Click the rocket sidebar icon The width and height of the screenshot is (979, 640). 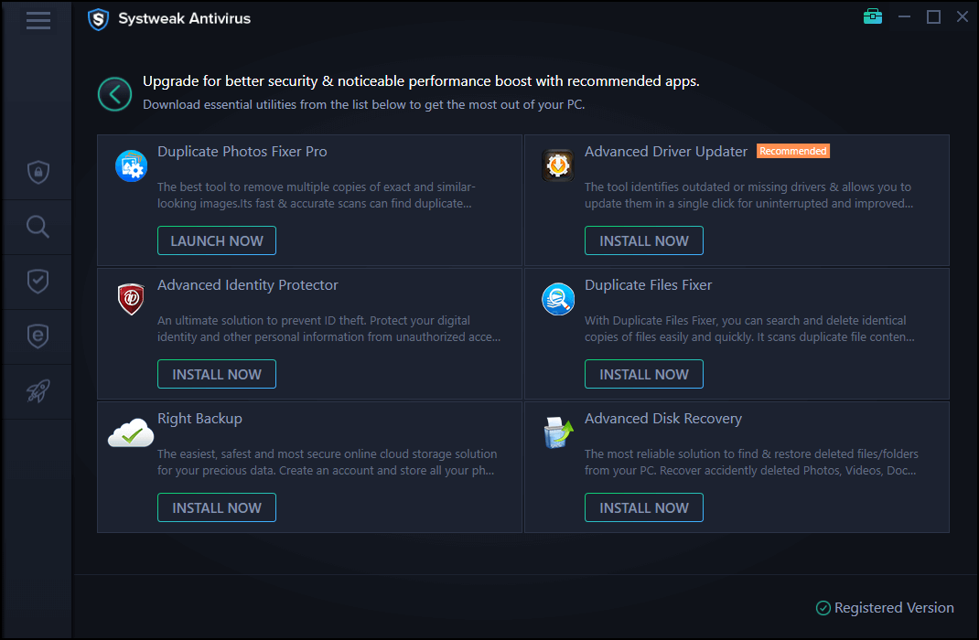click(x=38, y=391)
